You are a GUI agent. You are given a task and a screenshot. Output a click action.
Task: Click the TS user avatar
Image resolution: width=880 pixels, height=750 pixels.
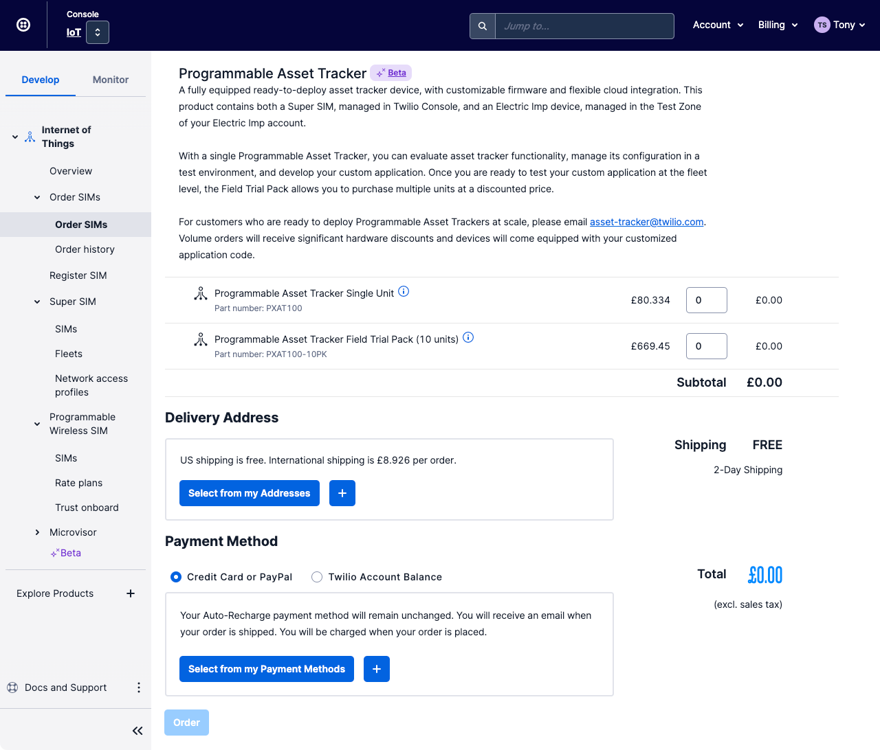tap(822, 25)
